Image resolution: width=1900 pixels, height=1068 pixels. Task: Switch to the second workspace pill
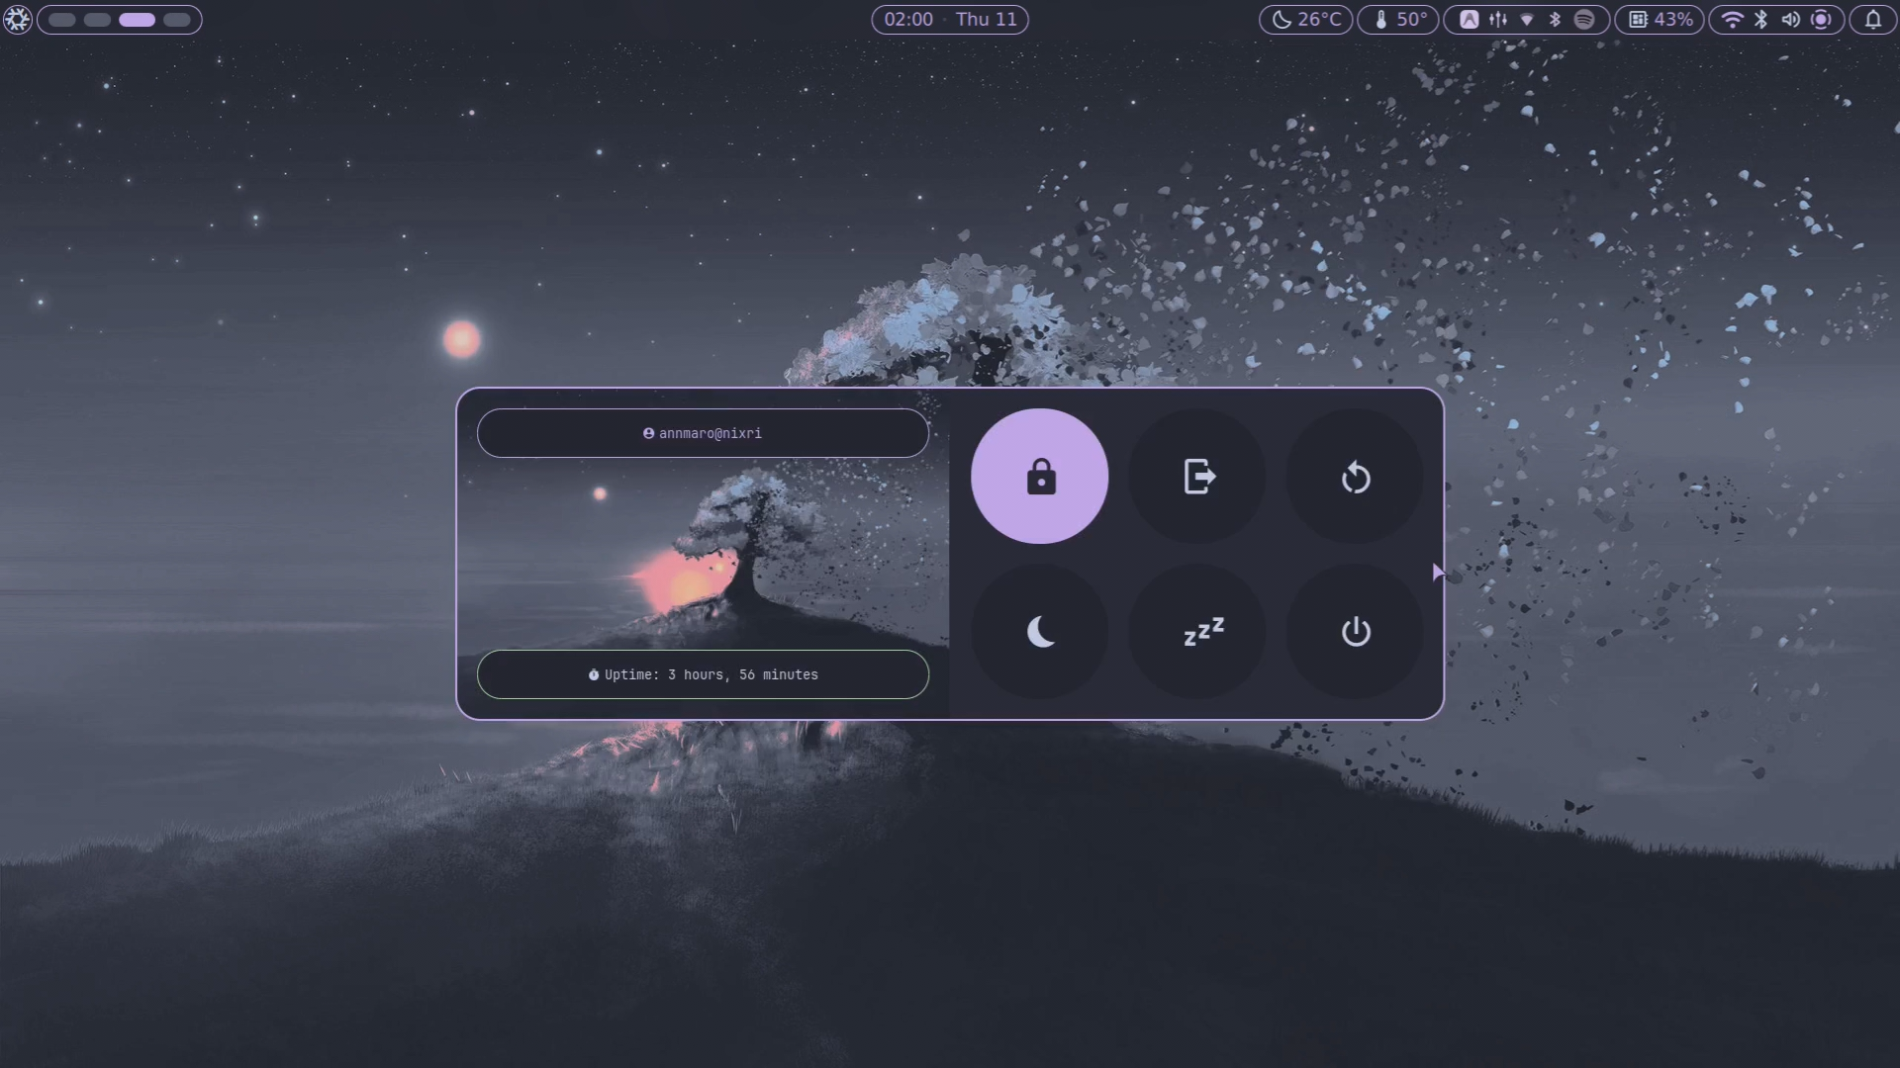[x=97, y=20]
